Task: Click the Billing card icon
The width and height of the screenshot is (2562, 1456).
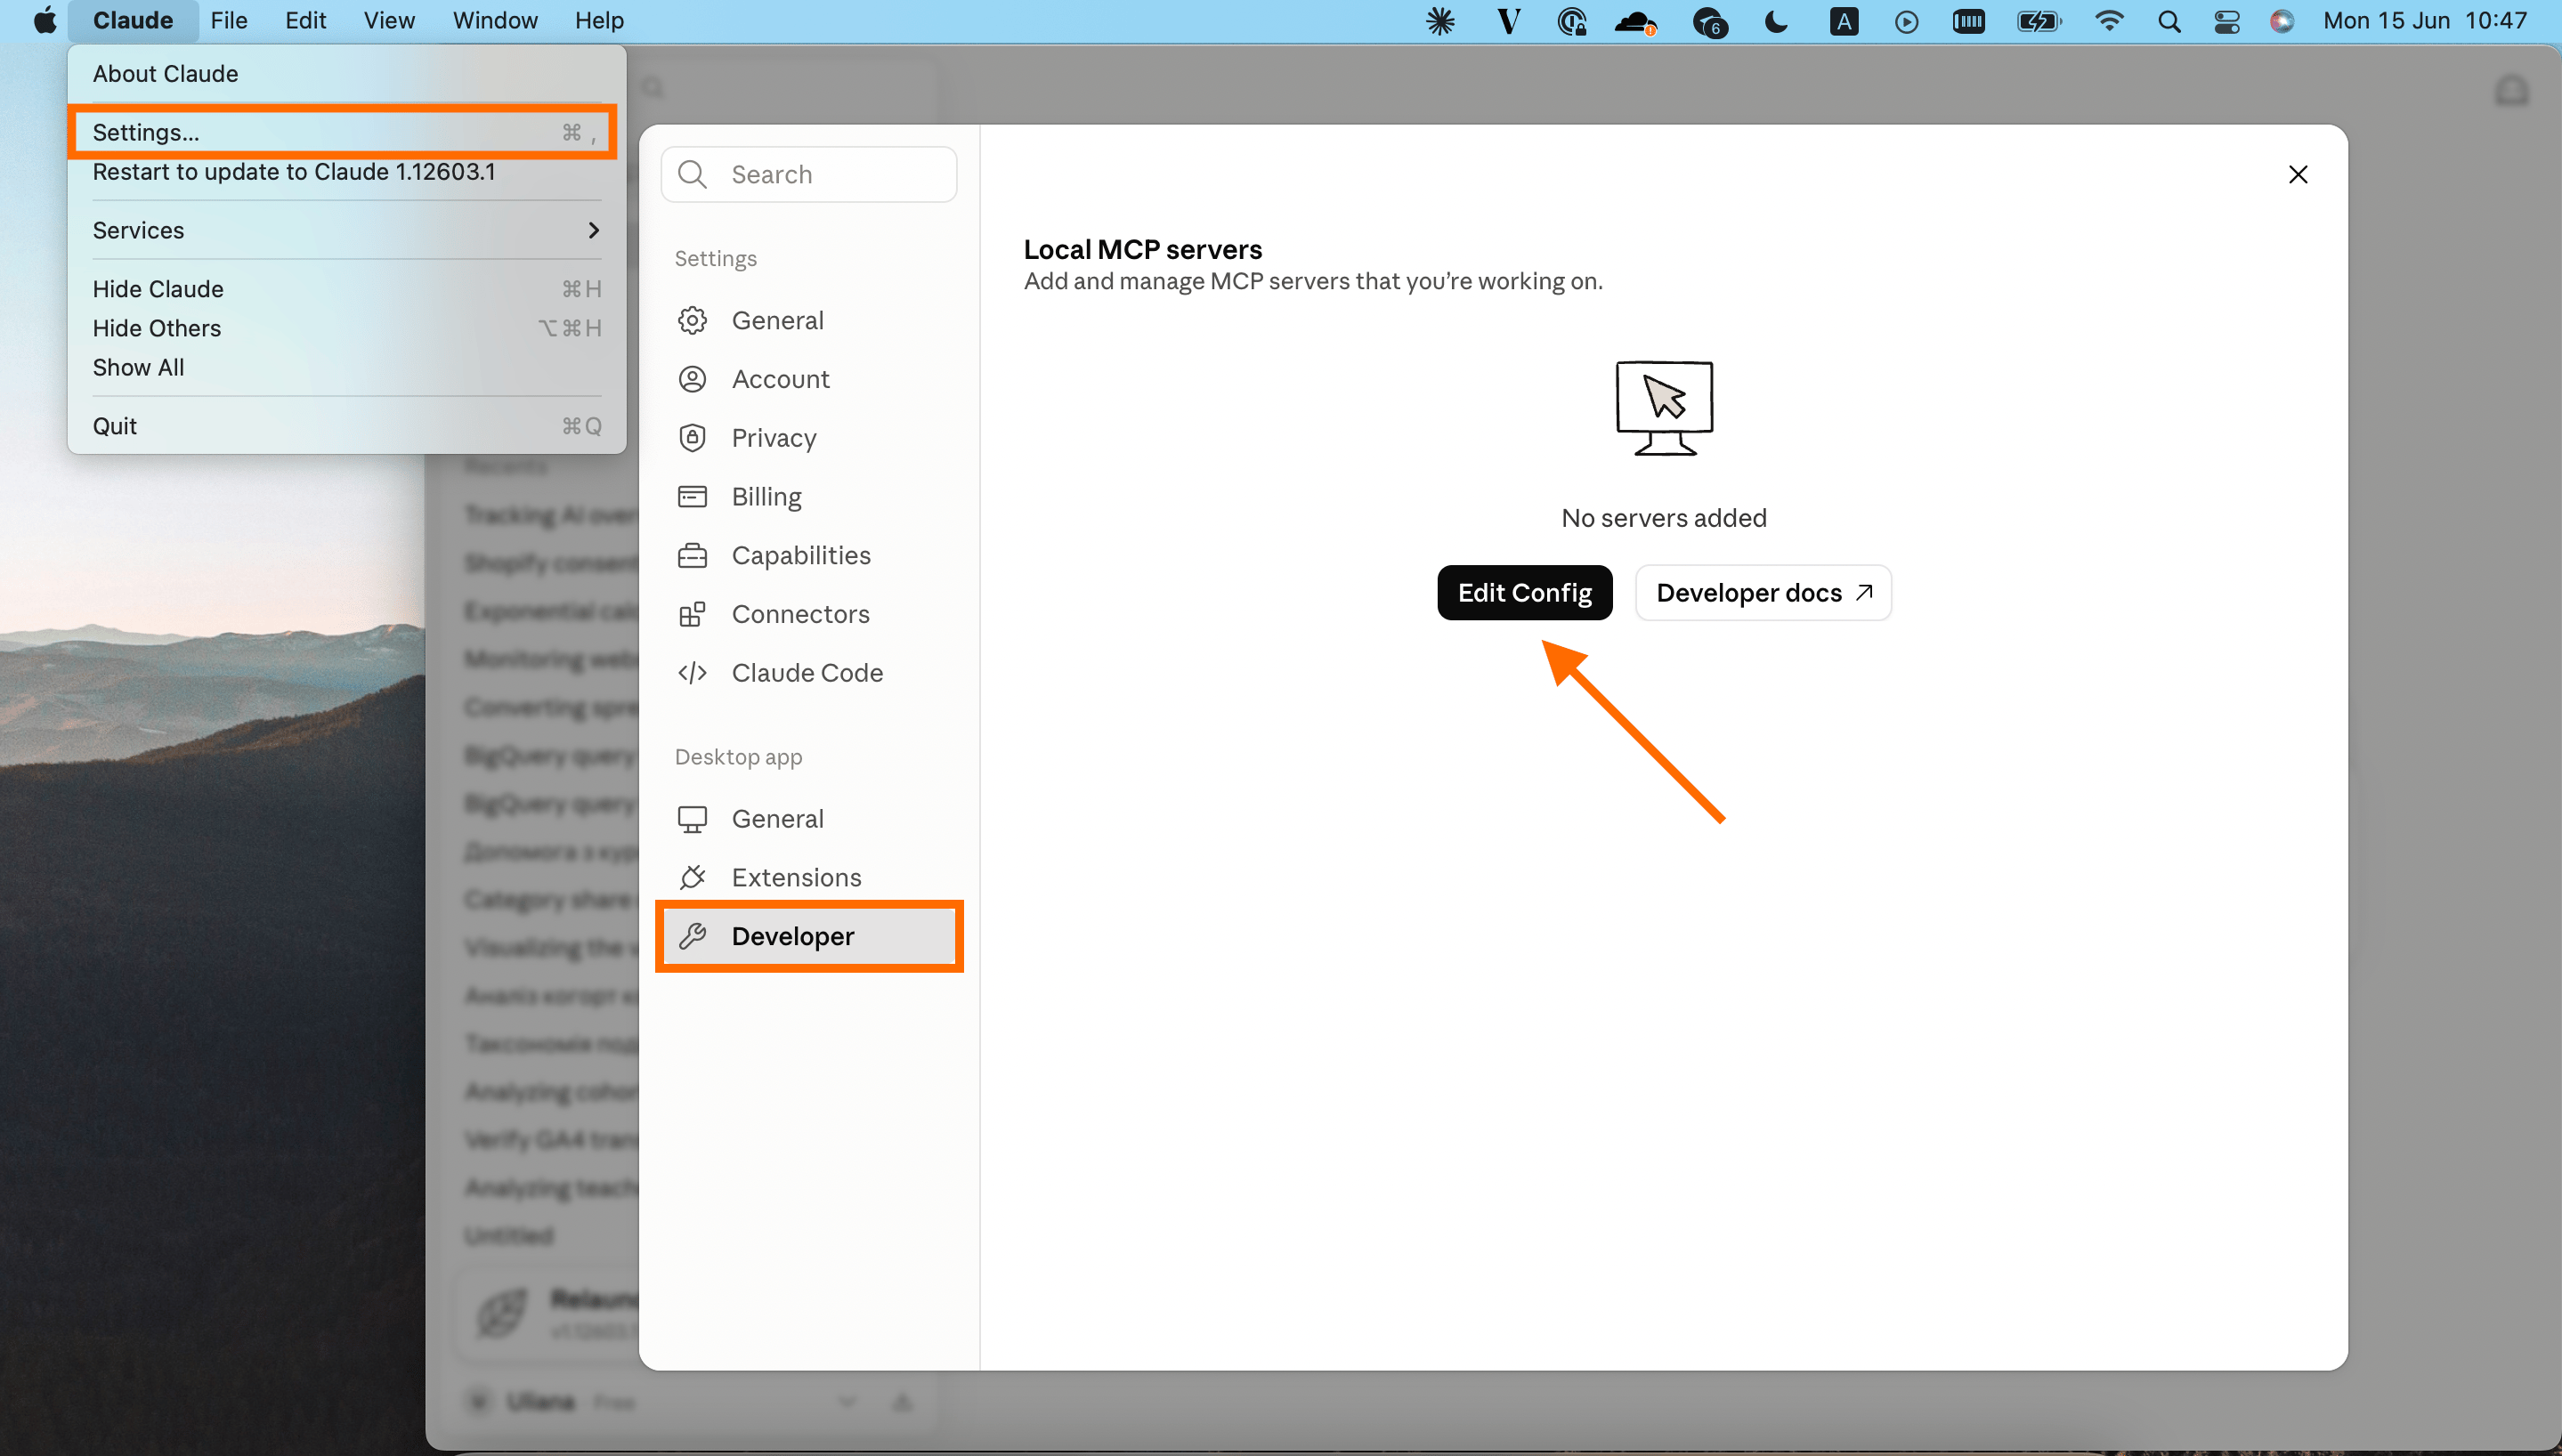Action: (x=692, y=496)
